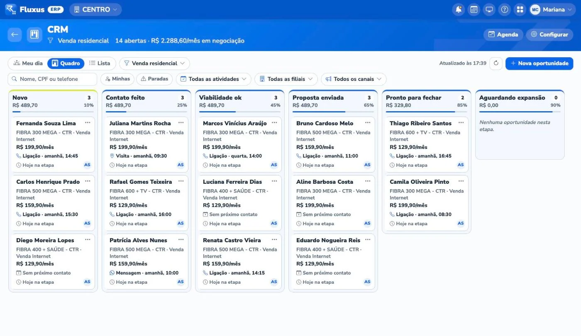Open the three-dot menu on Marcos Vinícius Araújo
The image size is (581, 336).
pyautogui.click(x=274, y=123)
